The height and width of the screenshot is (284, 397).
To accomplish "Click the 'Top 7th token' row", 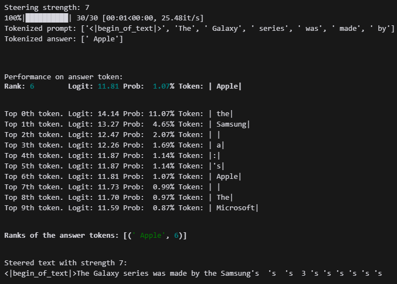I will (112, 187).
